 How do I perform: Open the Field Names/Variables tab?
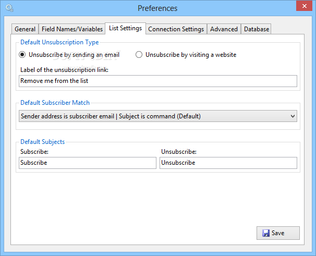click(x=72, y=29)
